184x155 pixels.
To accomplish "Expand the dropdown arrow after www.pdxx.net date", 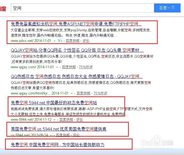I will tap(54, 41).
